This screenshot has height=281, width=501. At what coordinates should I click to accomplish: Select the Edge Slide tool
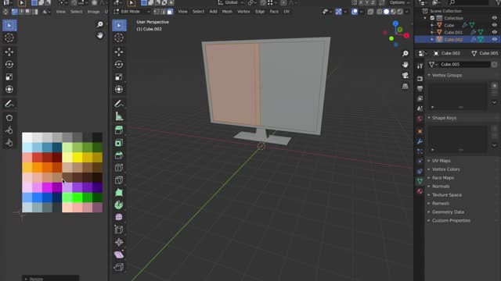pos(119,229)
